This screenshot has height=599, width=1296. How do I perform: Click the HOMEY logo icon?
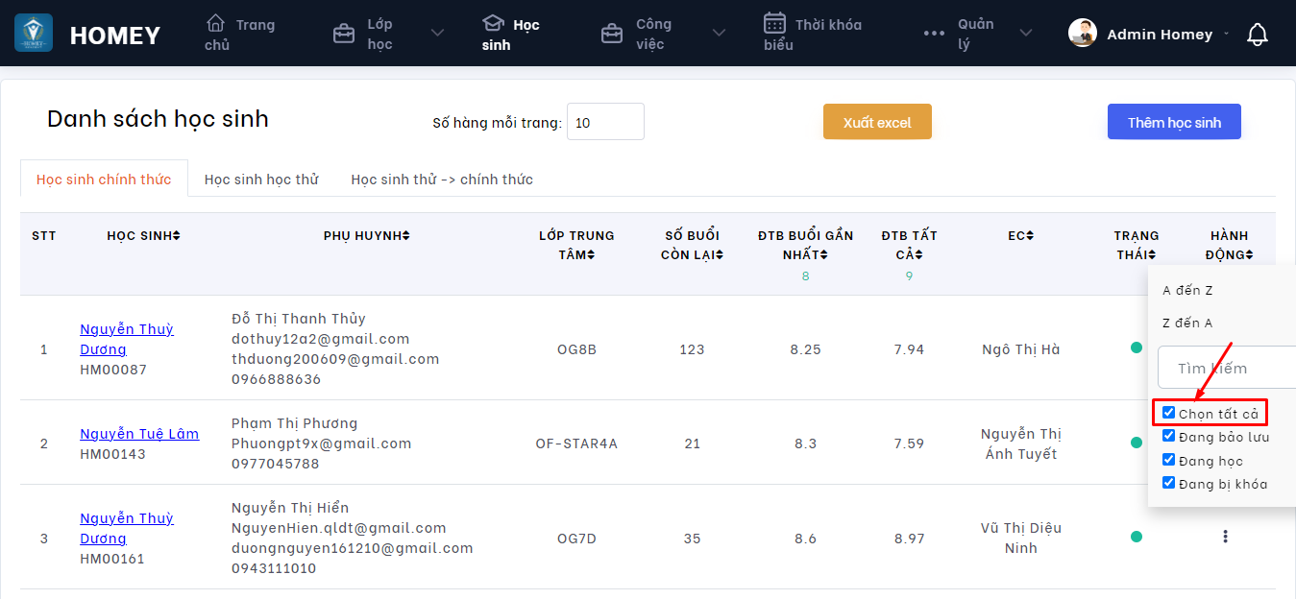click(34, 34)
